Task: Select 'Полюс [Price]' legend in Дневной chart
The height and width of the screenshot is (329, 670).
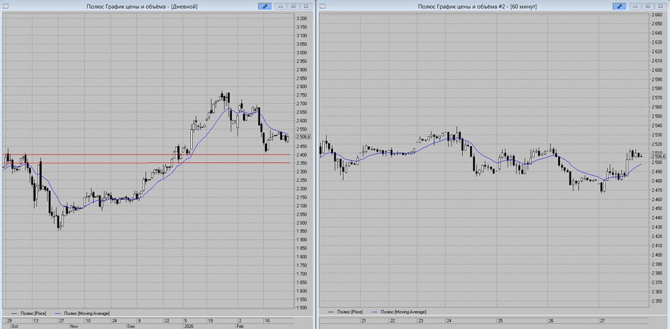Action: click(30, 313)
